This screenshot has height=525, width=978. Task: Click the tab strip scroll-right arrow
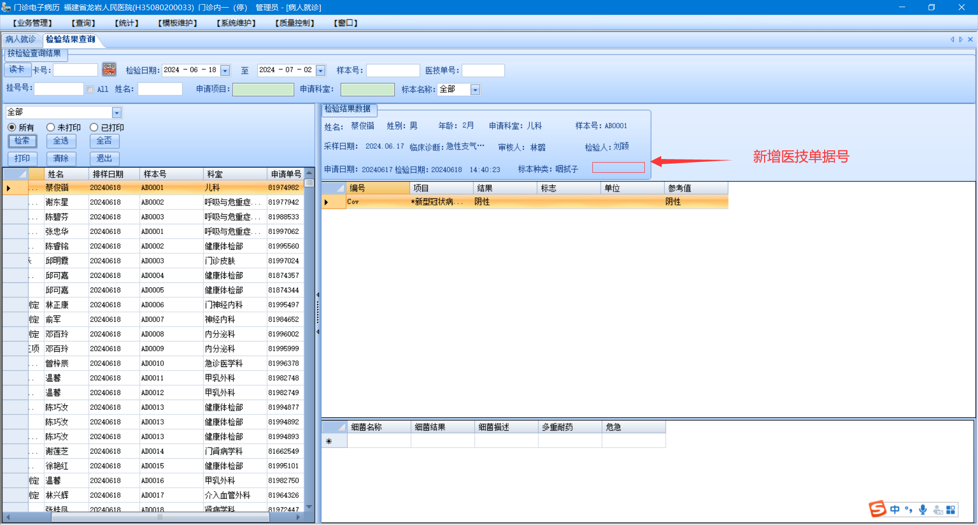click(x=961, y=39)
